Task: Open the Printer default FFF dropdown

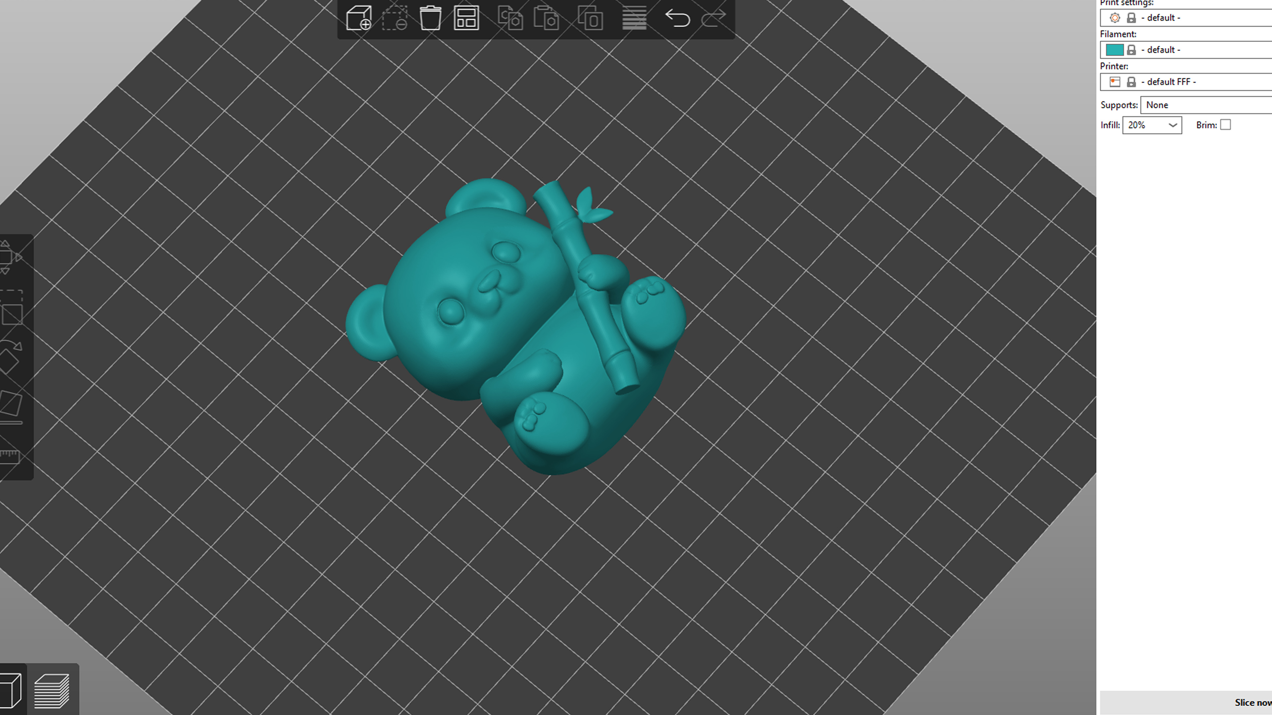Action: pos(1186,82)
